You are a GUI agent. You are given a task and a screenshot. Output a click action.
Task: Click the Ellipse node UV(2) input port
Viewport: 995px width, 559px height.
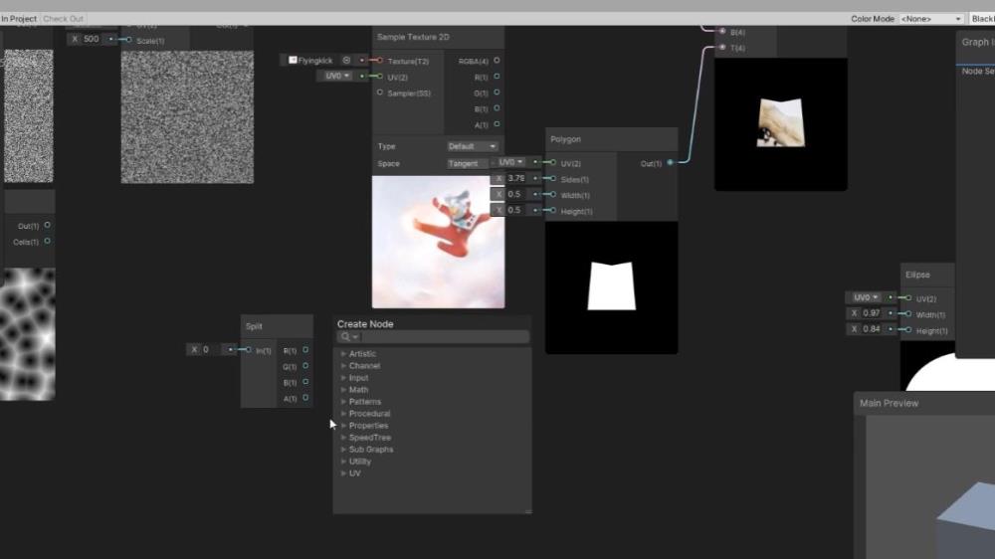(x=907, y=297)
